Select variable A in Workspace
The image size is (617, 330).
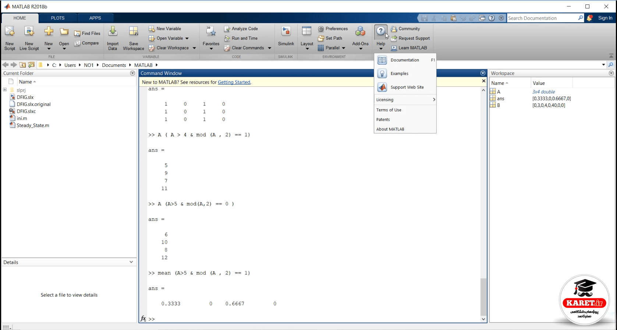[499, 92]
